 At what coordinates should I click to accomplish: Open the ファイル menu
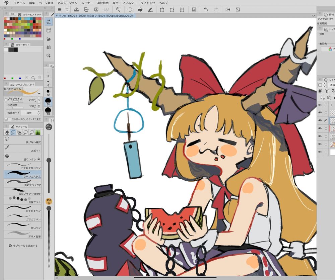coord(19,3)
